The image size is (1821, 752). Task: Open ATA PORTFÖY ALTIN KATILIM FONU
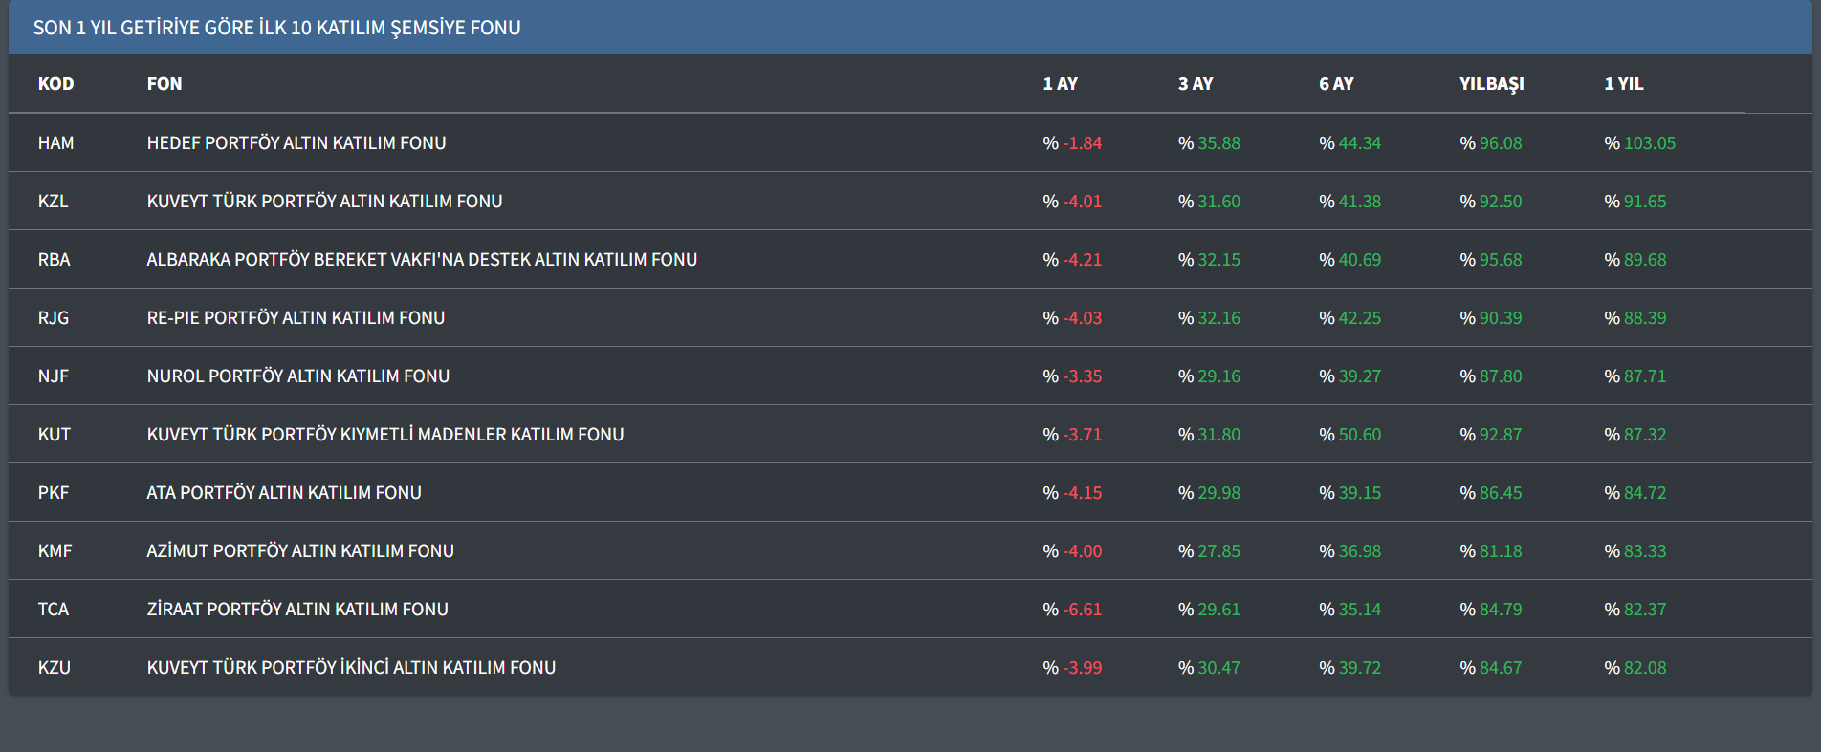click(x=284, y=493)
